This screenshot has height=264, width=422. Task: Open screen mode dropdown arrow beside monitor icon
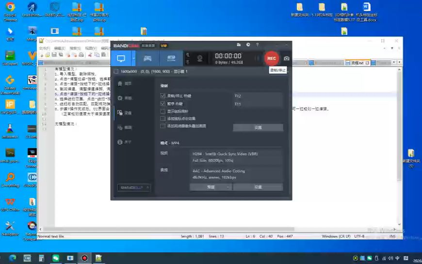point(133,58)
